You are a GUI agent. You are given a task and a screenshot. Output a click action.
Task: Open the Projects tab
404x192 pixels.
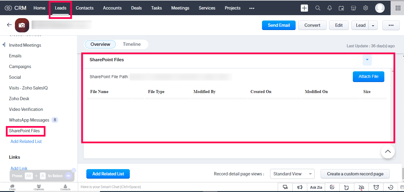click(233, 8)
